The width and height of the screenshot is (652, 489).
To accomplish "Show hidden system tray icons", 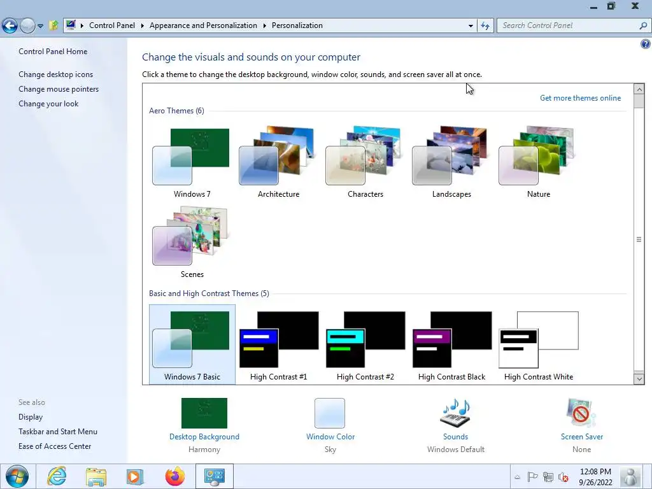I will (x=517, y=477).
